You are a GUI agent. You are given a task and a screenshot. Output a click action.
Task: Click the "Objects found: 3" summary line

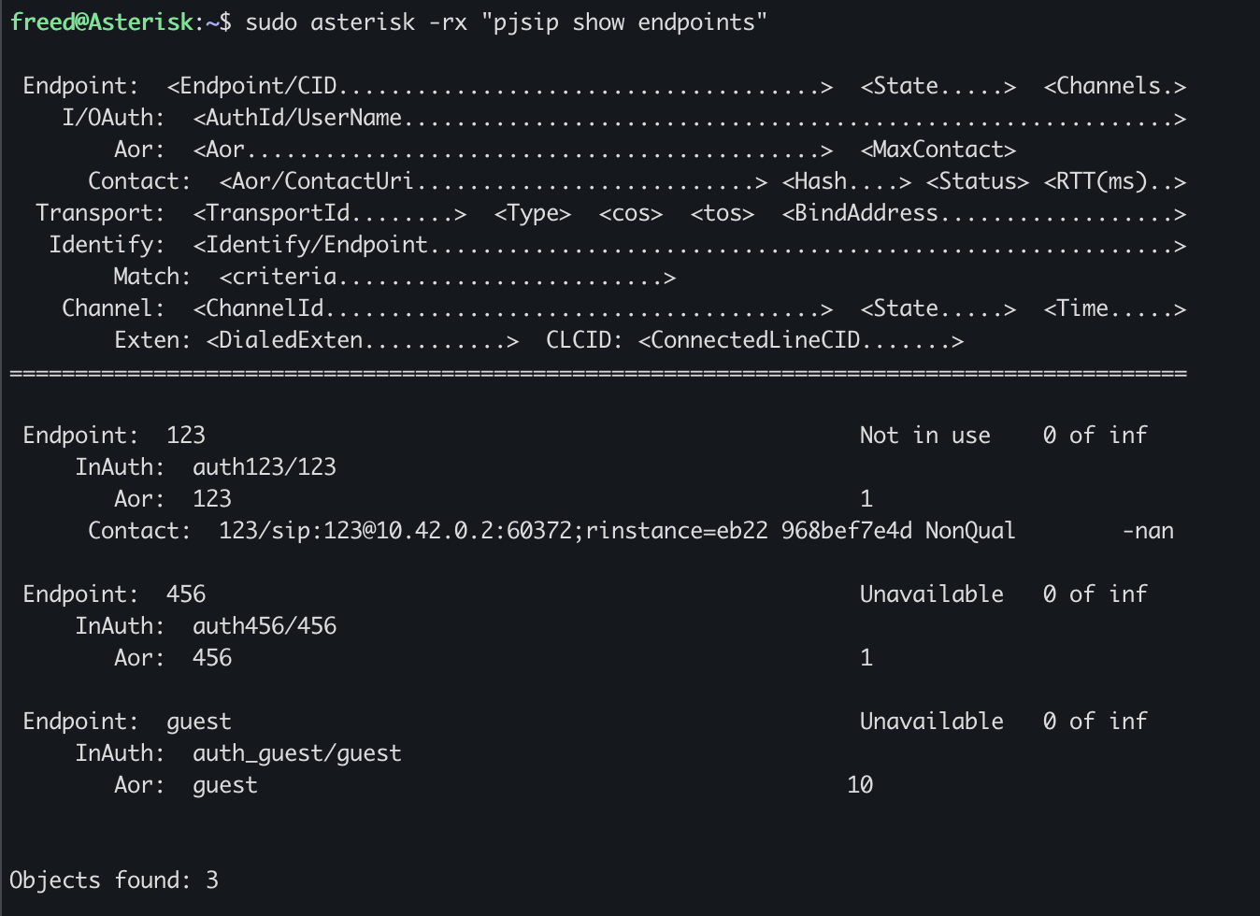point(114,880)
